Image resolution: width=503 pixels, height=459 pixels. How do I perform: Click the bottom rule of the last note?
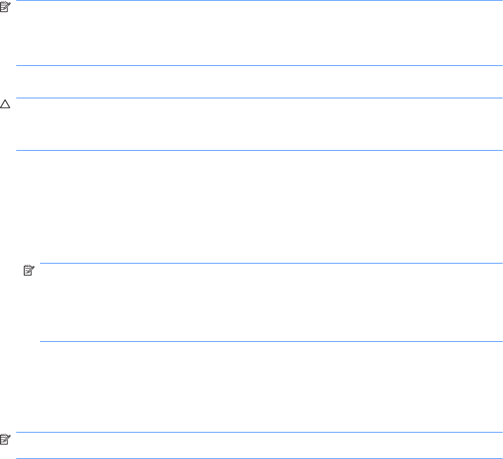pyautogui.click(x=260, y=458)
